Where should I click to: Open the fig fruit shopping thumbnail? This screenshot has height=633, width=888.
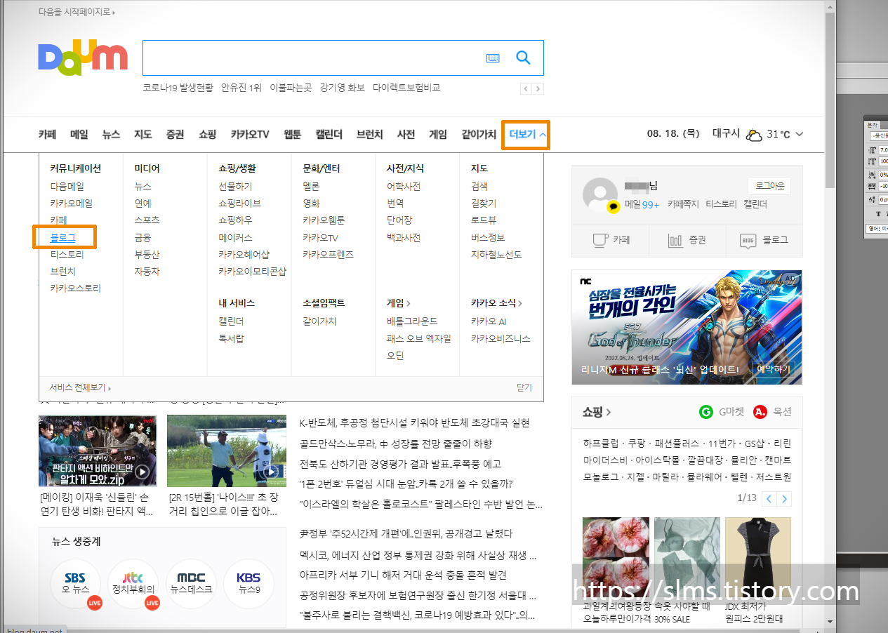(x=616, y=558)
